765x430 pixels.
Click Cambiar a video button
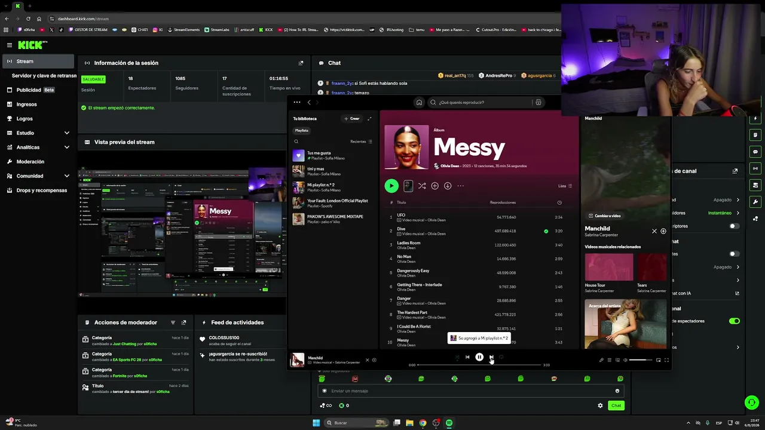coord(605,216)
